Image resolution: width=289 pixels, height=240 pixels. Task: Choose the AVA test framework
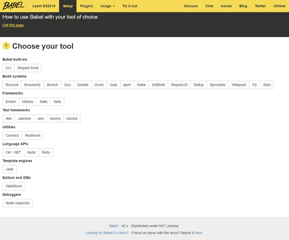point(9,118)
